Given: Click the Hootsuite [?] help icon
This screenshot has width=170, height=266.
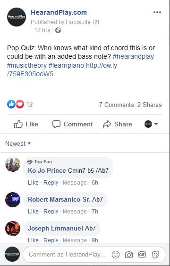Looking at the screenshot, I should pyautogui.click(x=96, y=22).
